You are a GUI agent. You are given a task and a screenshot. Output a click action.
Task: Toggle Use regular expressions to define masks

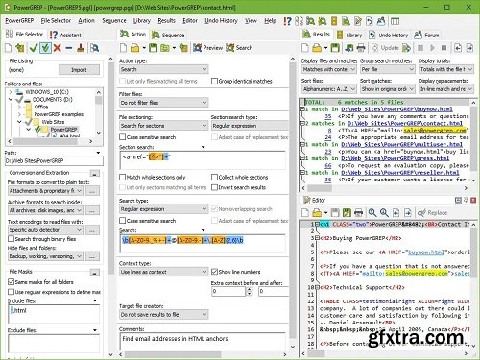click(11, 292)
